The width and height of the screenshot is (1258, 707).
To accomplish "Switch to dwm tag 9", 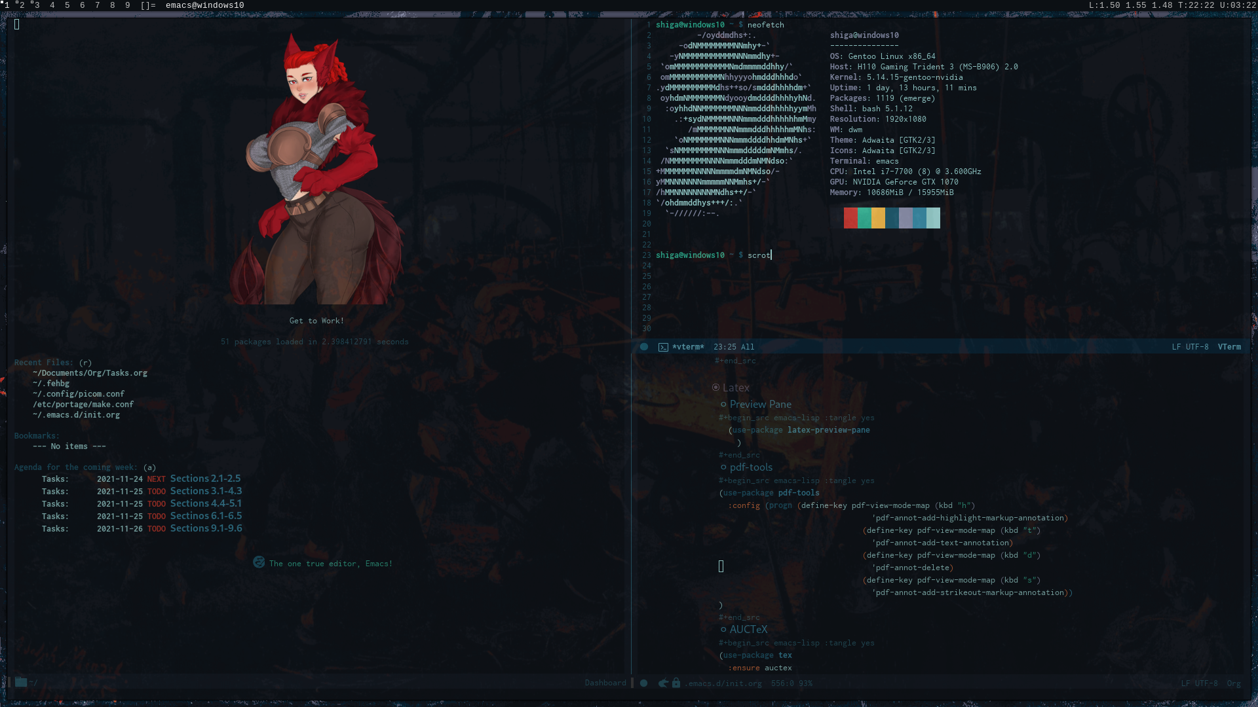I will pos(128,5).
